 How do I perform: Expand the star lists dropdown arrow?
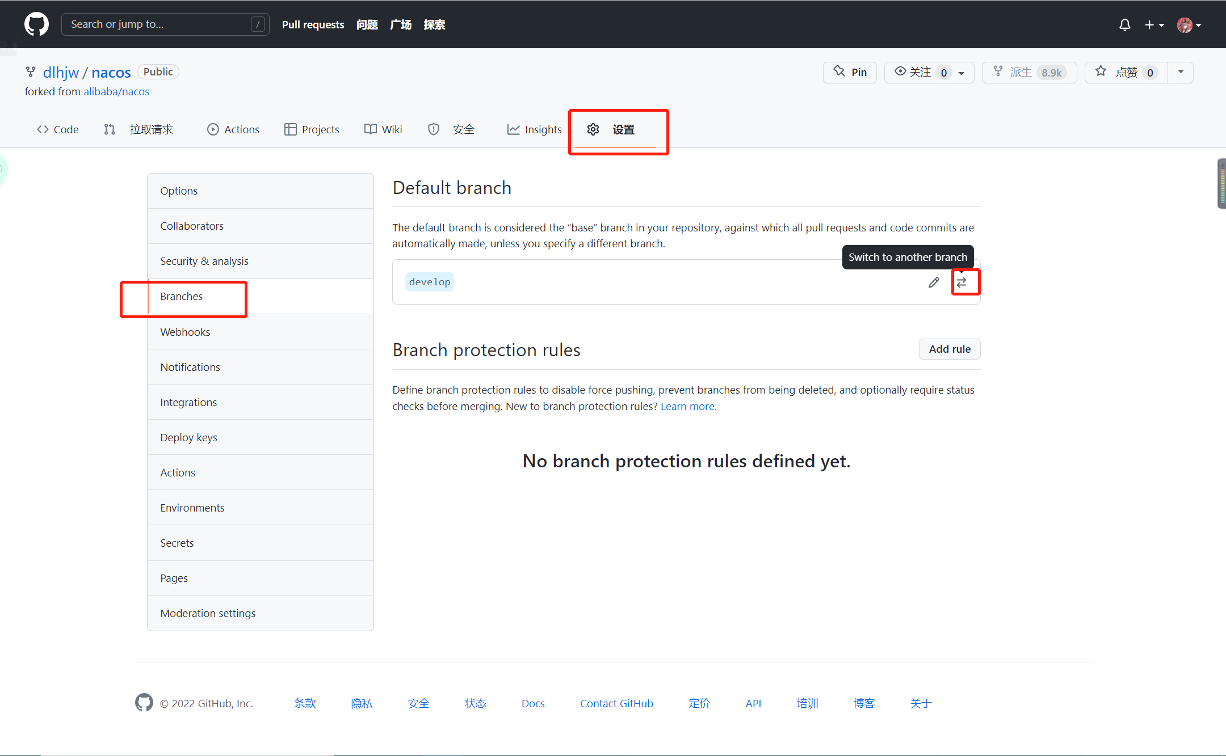1181,72
